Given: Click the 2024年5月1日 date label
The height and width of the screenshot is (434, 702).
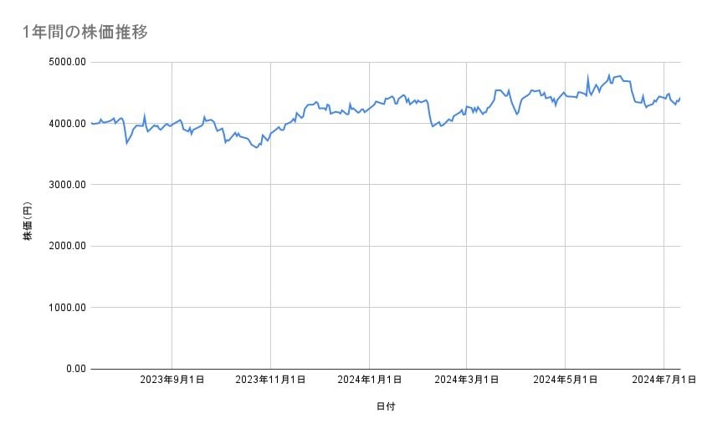Looking at the screenshot, I should pos(565,380).
